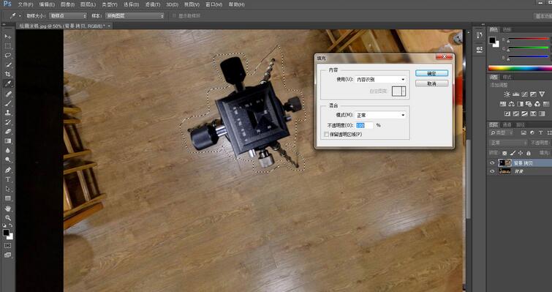Filter layers by pixel layer type
Viewport: 552px width, 292px height.
pyautogui.click(x=523, y=132)
